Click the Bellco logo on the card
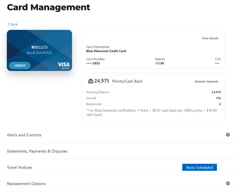Screen dimensions: 238x193 tap(40, 47)
